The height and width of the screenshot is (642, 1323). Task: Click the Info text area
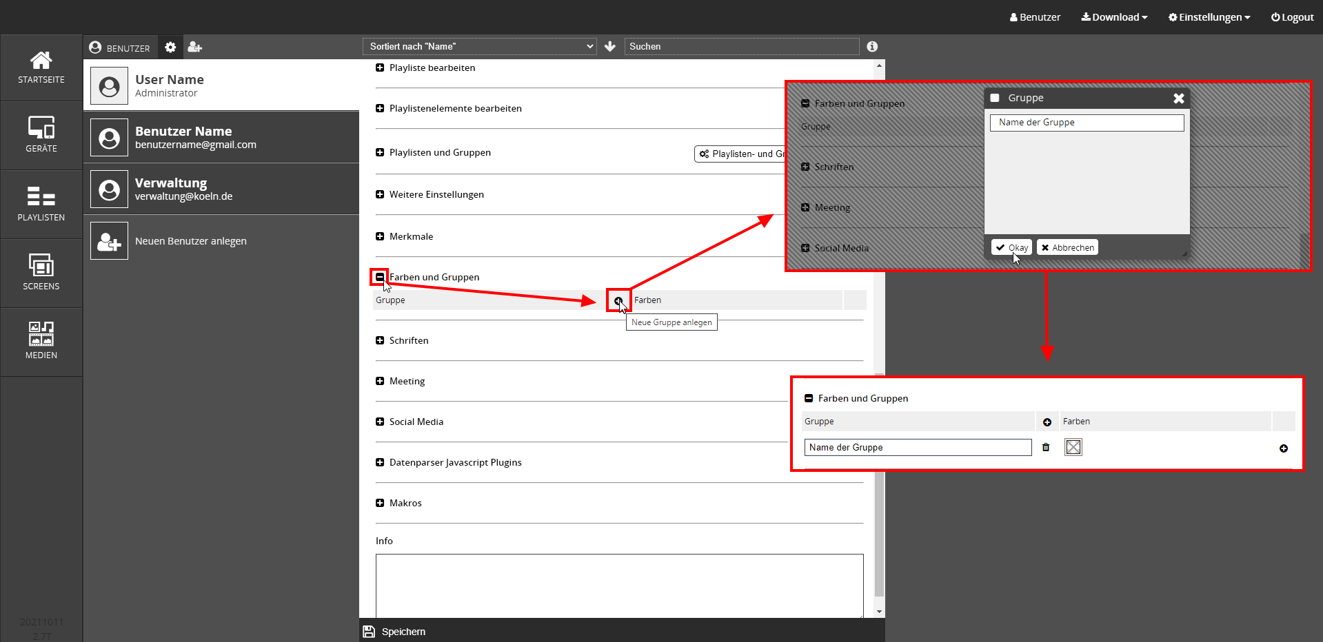pyautogui.click(x=619, y=586)
